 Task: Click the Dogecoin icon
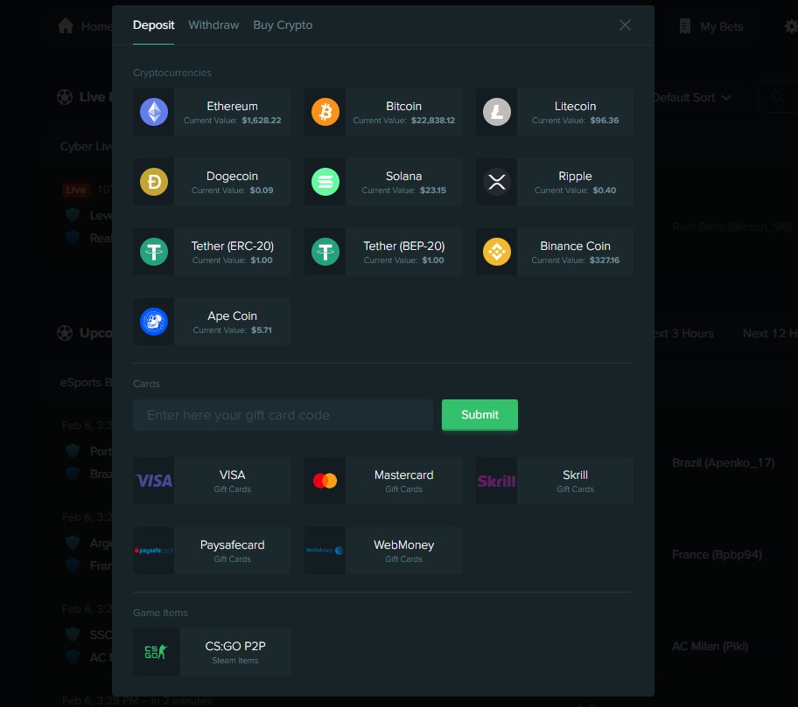click(154, 182)
